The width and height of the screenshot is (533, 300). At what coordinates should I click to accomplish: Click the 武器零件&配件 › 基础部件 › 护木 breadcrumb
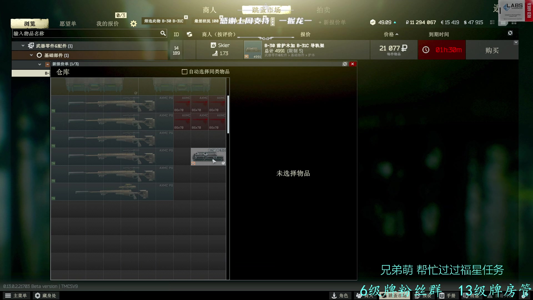[290, 55]
